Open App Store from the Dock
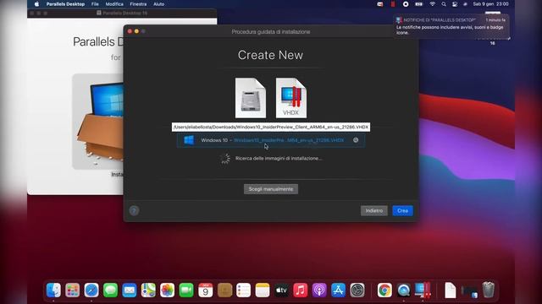This screenshot has height=304, width=542. pos(339,290)
